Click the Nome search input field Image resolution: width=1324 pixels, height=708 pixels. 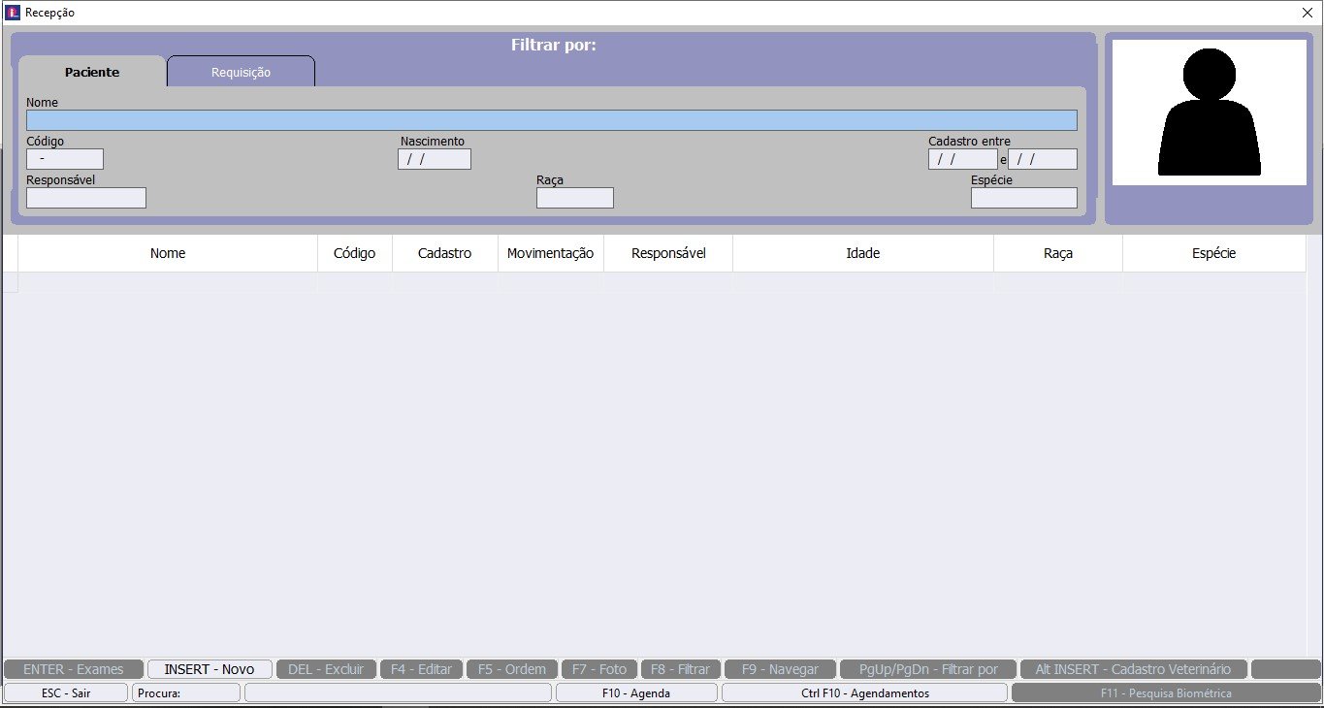pos(551,120)
